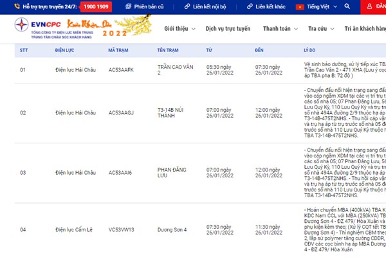The image size is (386, 257).
Task: Click the Tên trạm column header
Action: point(170,50)
